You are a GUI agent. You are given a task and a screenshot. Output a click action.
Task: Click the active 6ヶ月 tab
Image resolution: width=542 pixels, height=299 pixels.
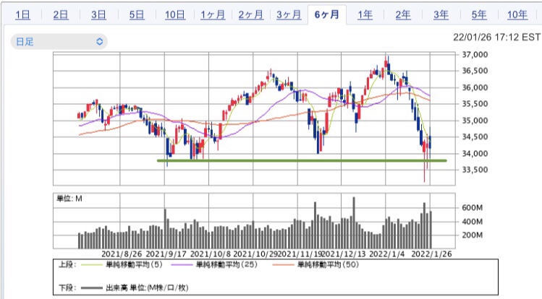(327, 15)
